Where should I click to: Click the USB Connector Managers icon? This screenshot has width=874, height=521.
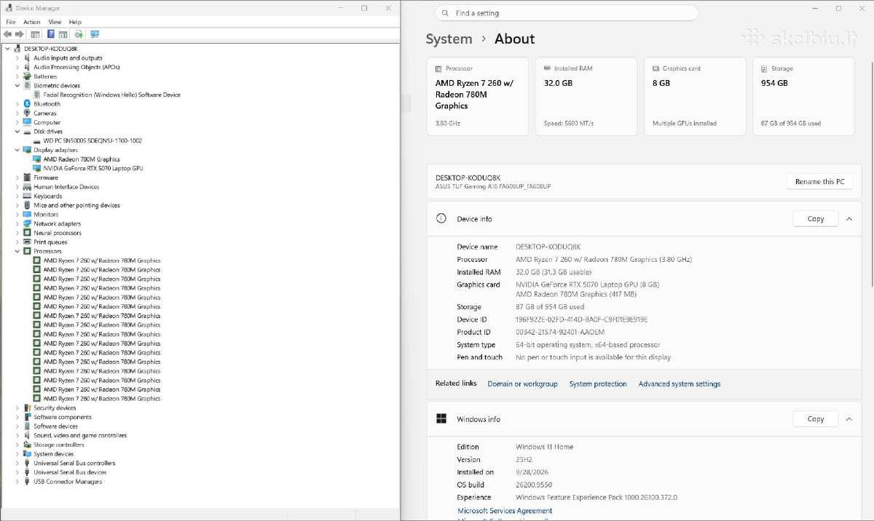(27, 482)
